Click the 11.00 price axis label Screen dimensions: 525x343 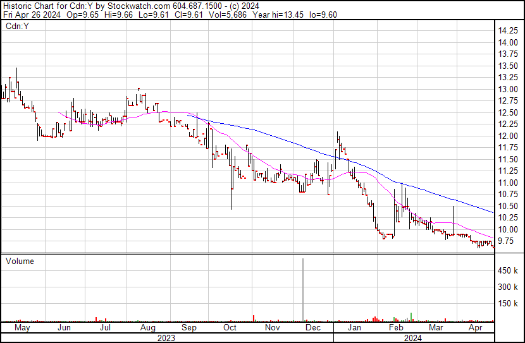pos(508,183)
